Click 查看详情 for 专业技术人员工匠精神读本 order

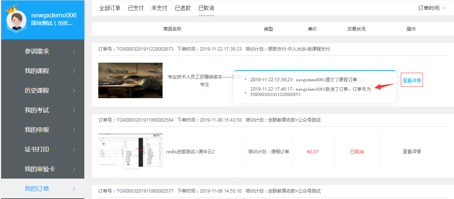coord(412,80)
